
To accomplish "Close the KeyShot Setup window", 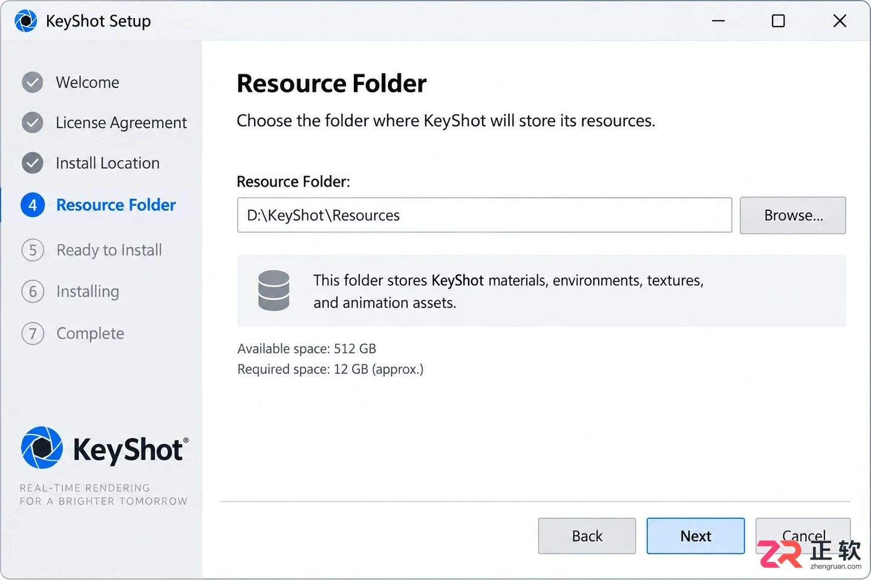I will [840, 21].
